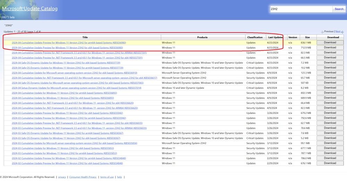Download the 2024-02 KB5034848 x64 update
This screenshot has height=181, width=347.
pos(330,163)
